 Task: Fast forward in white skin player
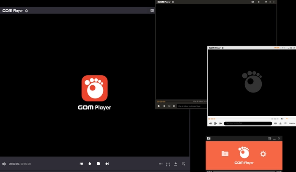tap(220, 123)
